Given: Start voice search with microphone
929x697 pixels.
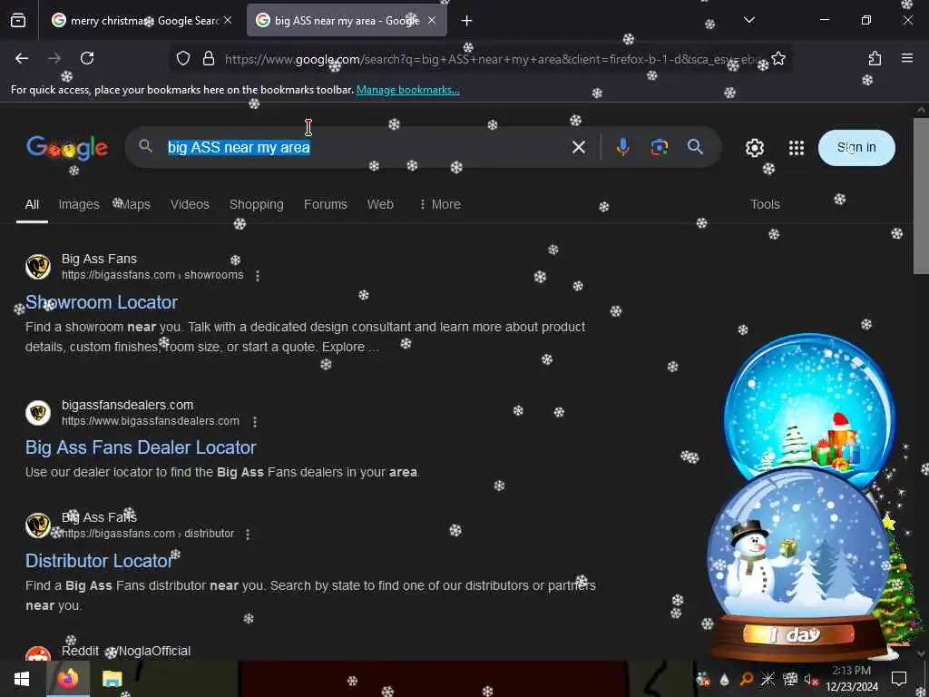Looking at the screenshot, I should click(x=622, y=147).
